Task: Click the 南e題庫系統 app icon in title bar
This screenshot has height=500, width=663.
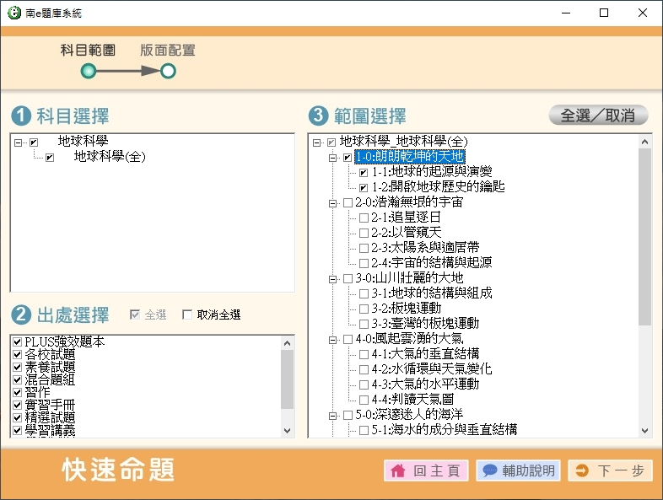Action: coord(14,13)
